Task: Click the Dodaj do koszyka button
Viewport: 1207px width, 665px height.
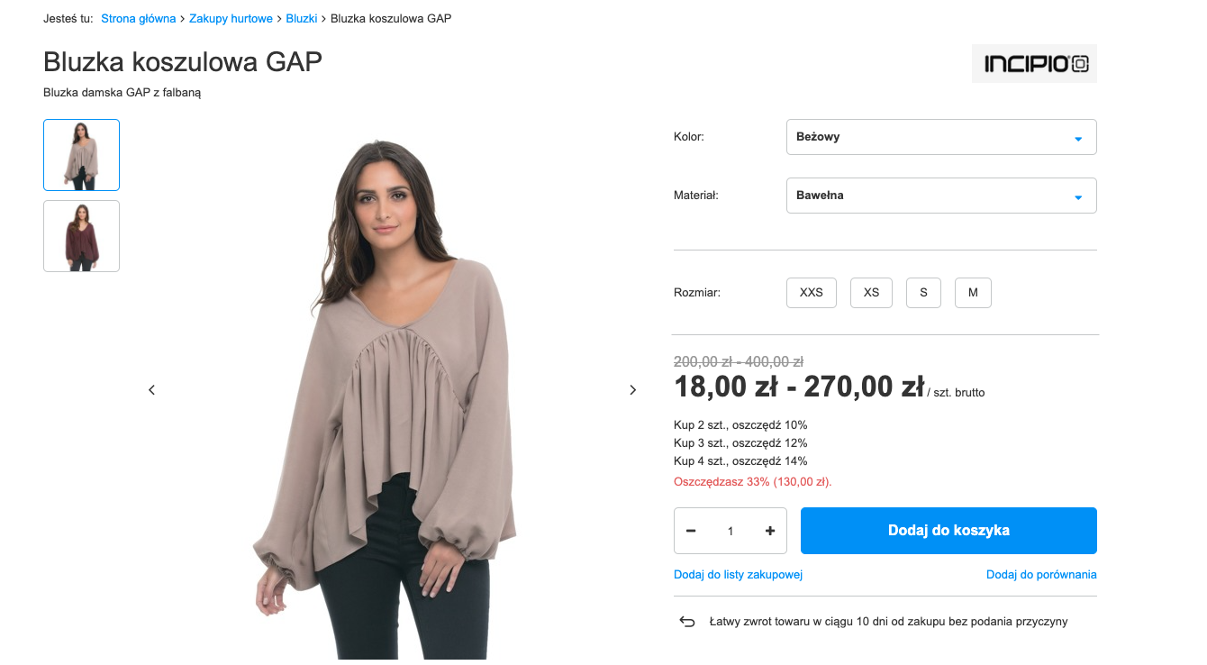Action: (x=948, y=531)
